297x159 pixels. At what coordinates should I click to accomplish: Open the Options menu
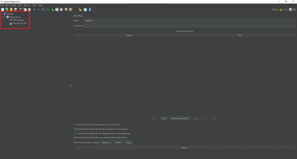(27, 5)
